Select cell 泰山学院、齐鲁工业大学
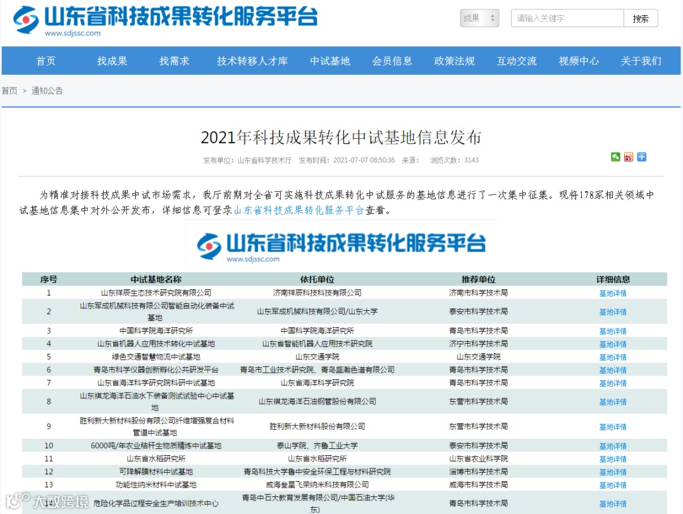Viewport: 683px width, 514px height. click(x=317, y=446)
